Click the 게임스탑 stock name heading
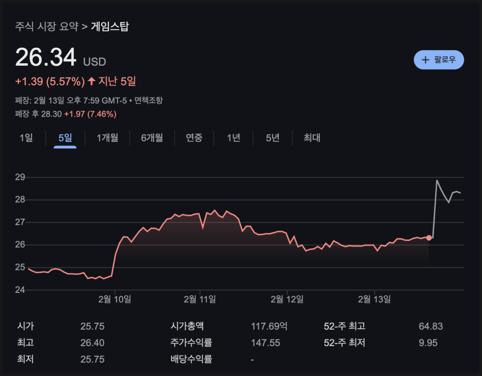Viewport: 482px width, 376px height. pyautogui.click(x=110, y=26)
